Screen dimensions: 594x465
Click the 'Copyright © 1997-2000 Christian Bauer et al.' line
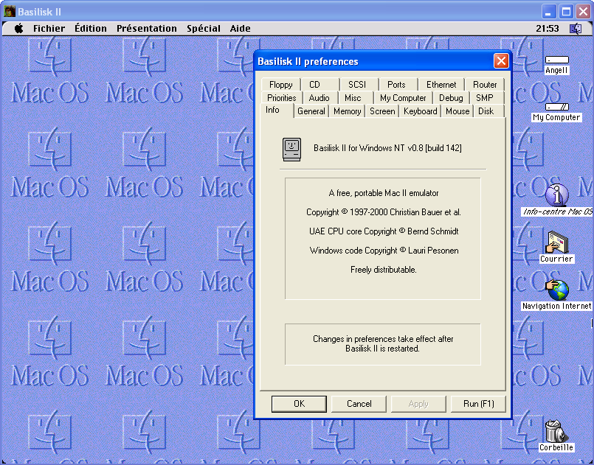[384, 212]
